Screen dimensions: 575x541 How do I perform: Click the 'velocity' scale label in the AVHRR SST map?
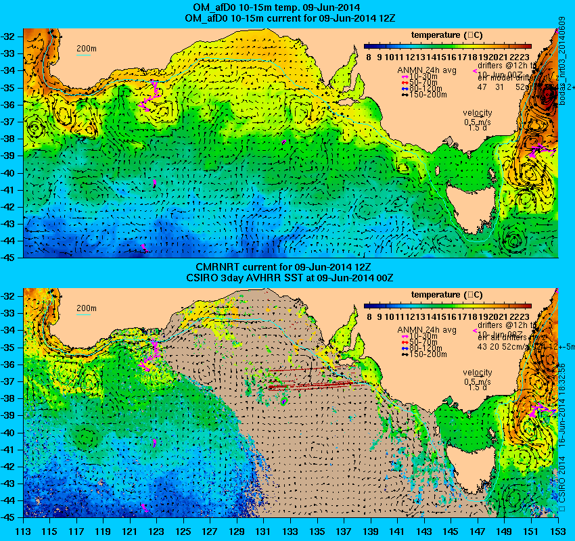click(477, 373)
